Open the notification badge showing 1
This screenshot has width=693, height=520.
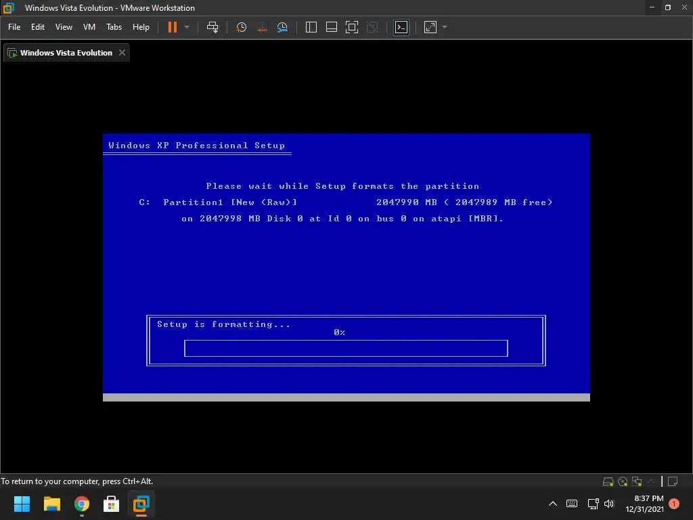click(674, 504)
